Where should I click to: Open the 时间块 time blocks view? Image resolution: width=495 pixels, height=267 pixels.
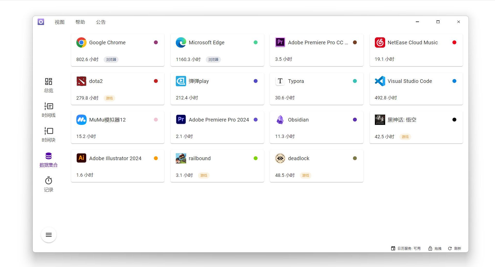point(48,134)
